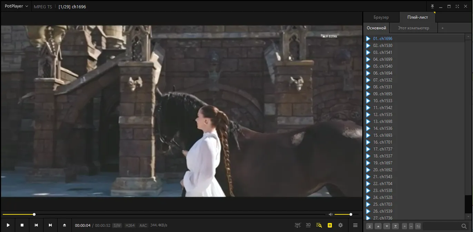Select playlist entry 06. ch1694
The width and height of the screenshot is (473, 232).
point(415,73)
